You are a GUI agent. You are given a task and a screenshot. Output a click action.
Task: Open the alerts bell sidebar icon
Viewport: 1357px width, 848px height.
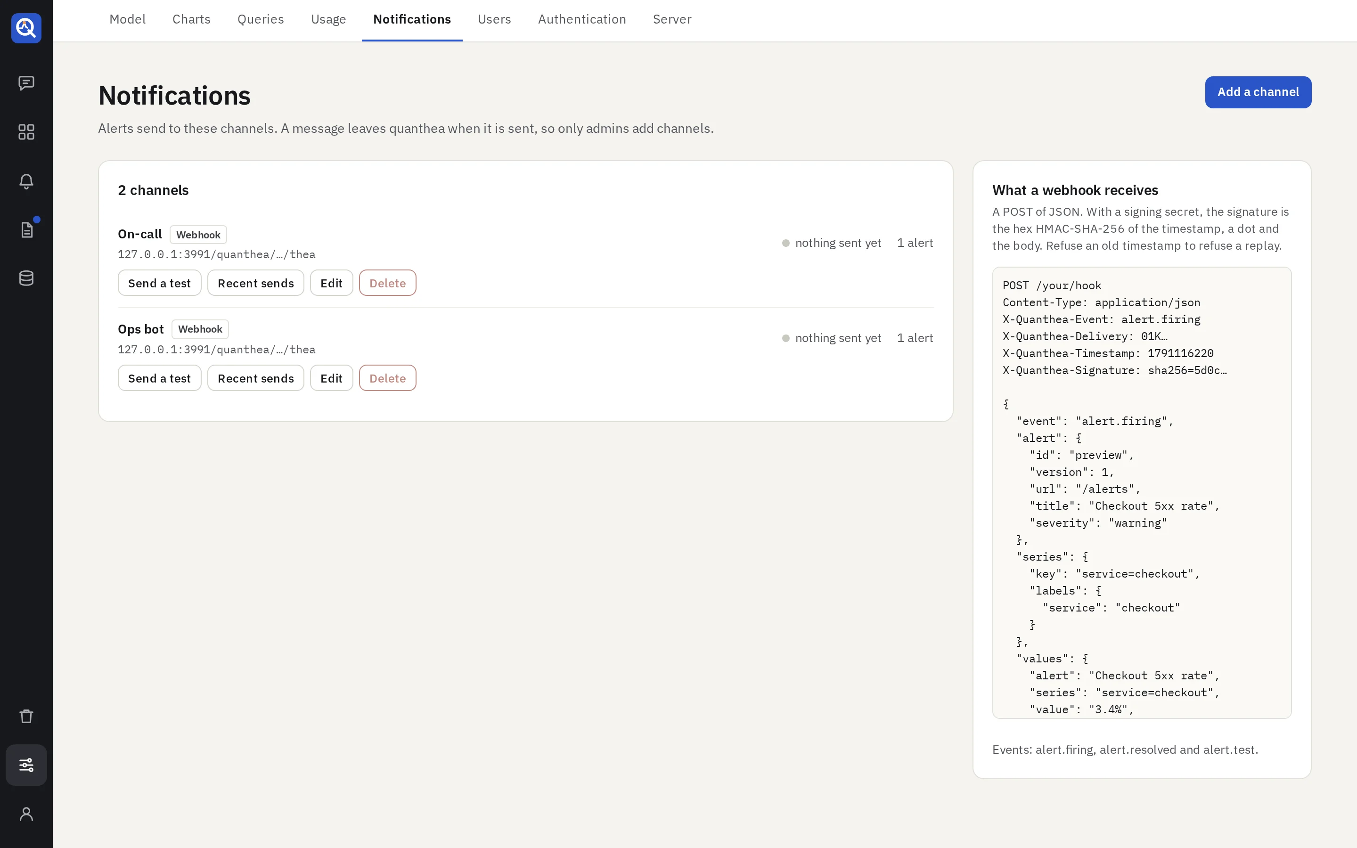point(26,181)
